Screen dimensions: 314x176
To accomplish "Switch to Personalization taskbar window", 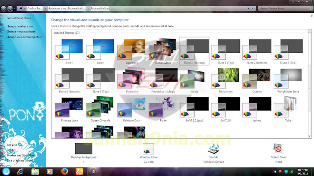I will (94, 172).
